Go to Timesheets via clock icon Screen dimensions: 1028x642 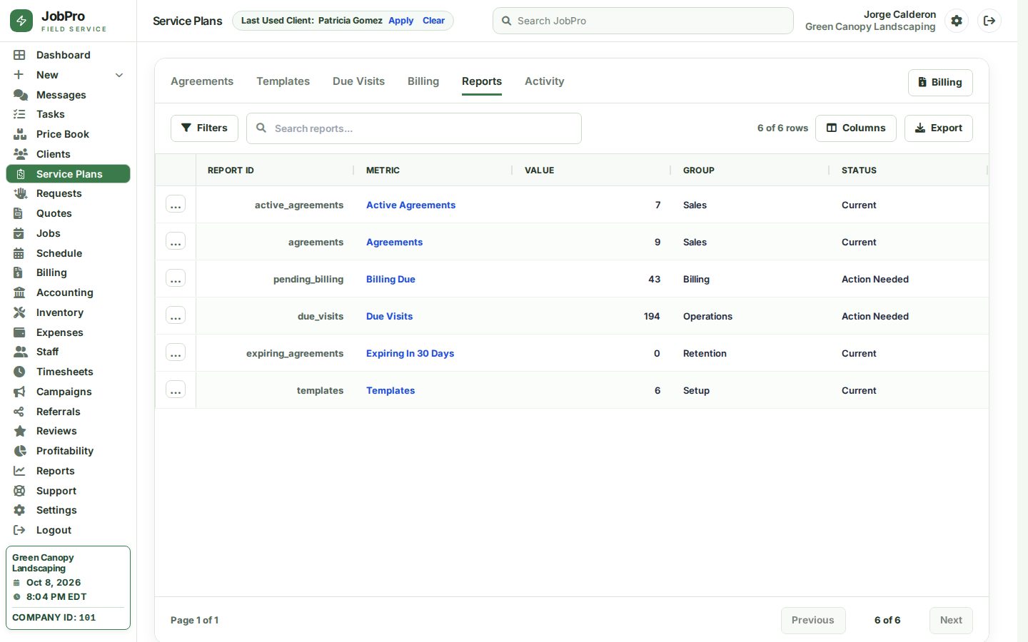pos(20,372)
